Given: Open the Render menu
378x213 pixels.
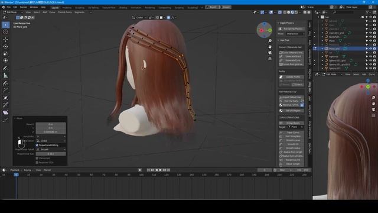Looking at the screenshot, I should tap(24, 7).
